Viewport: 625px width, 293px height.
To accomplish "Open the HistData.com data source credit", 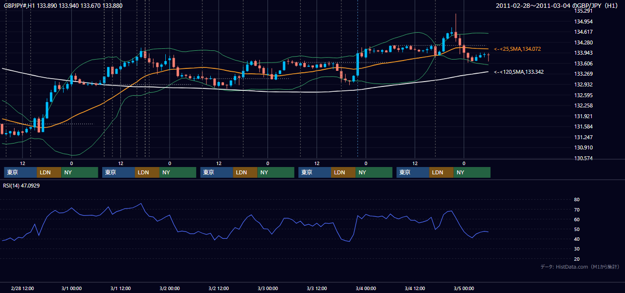I will point(580,267).
